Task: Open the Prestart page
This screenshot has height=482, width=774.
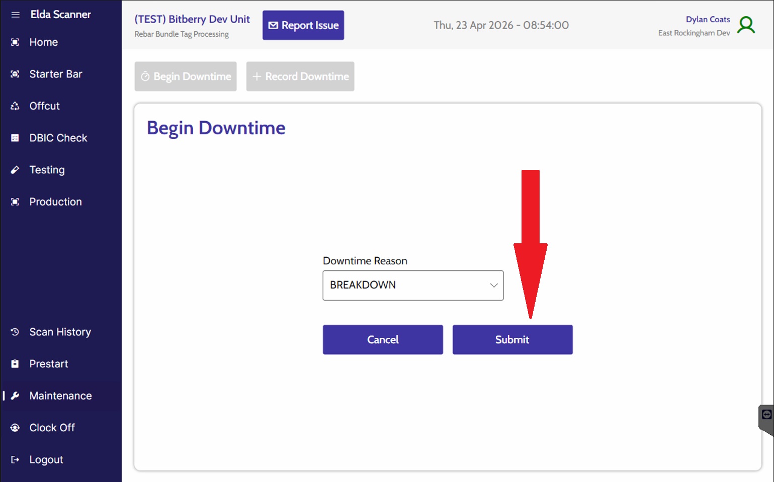Action: pos(61,364)
